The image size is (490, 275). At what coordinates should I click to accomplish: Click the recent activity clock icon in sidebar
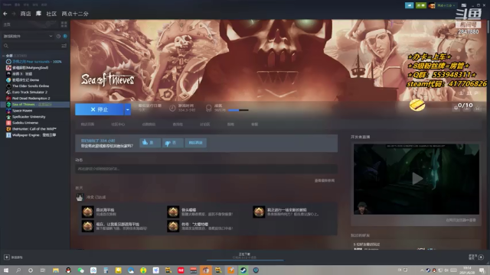58,36
